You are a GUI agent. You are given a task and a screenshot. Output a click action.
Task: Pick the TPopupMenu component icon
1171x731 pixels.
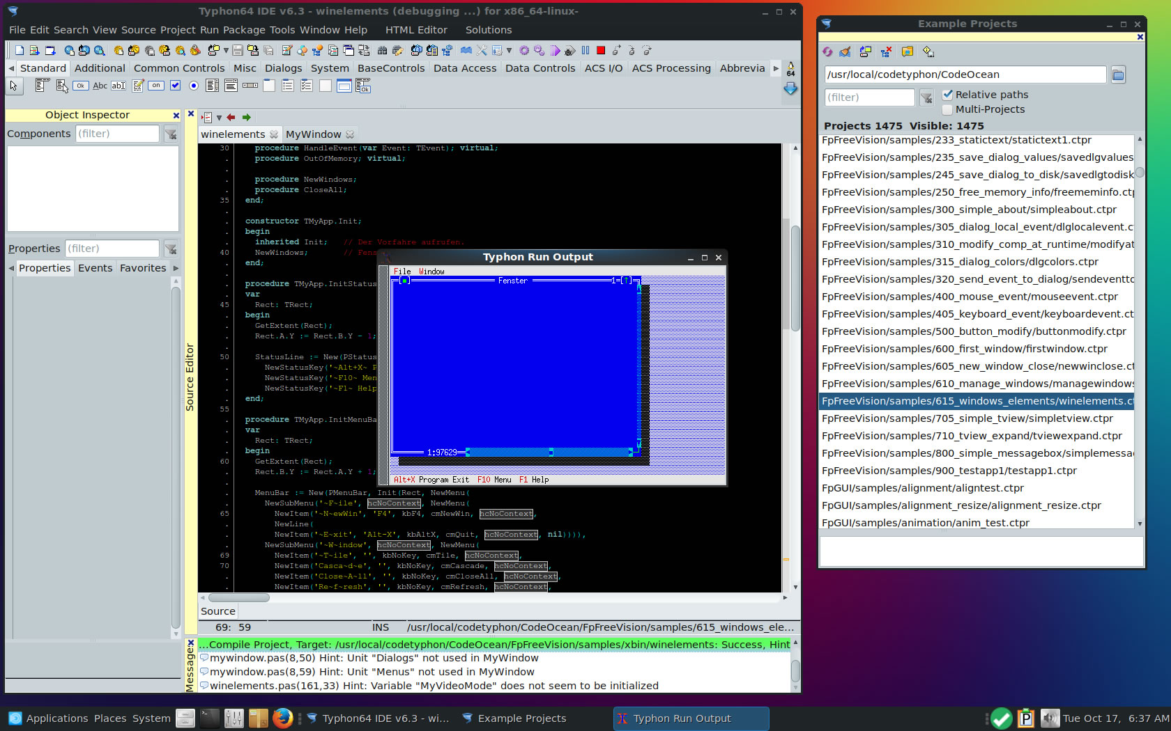pyautogui.click(x=61, y=86)
